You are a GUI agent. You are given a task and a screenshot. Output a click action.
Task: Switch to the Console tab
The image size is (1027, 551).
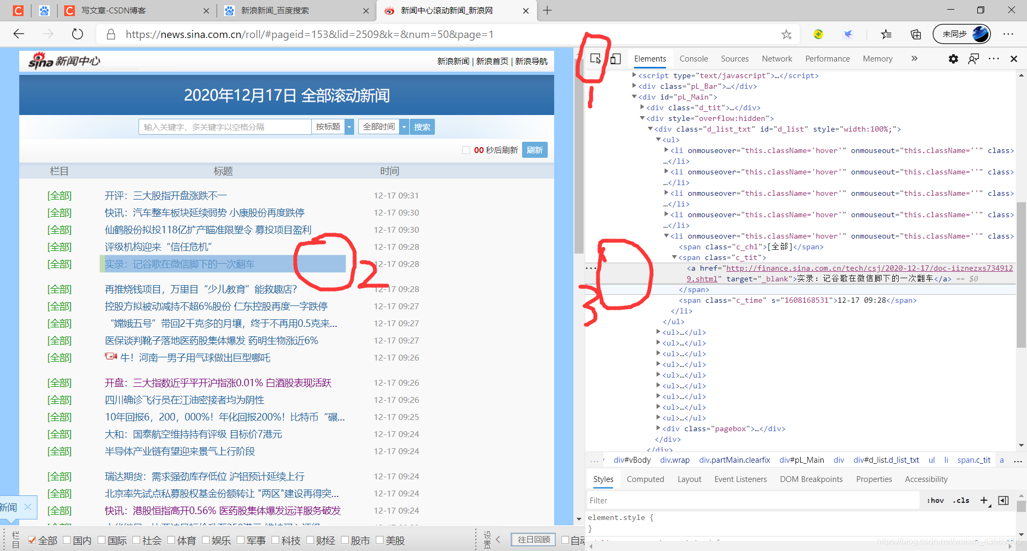click(694, 59)
